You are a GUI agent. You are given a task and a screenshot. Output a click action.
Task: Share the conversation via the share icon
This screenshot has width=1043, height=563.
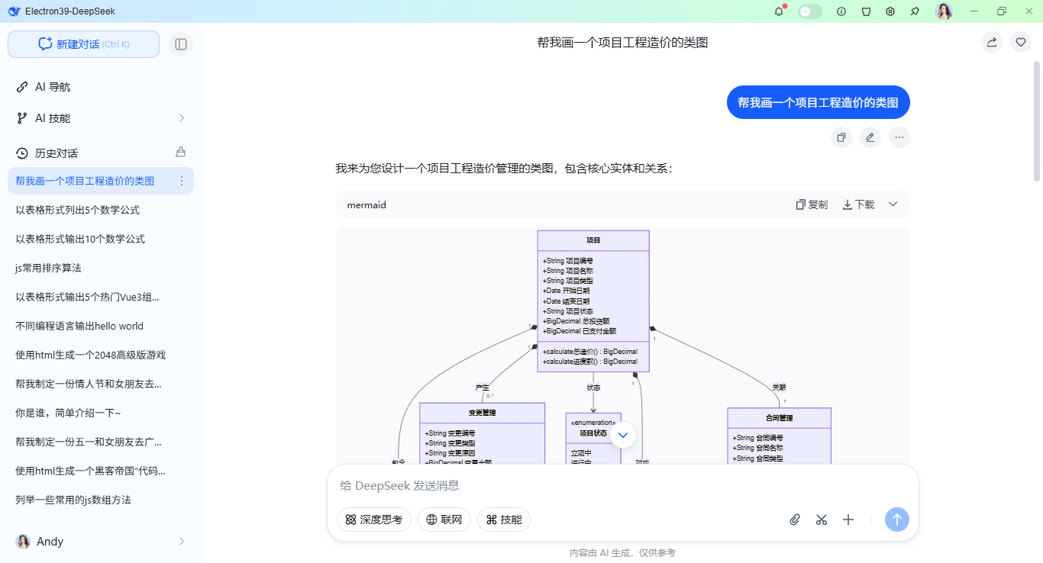(x=991, y=42)
